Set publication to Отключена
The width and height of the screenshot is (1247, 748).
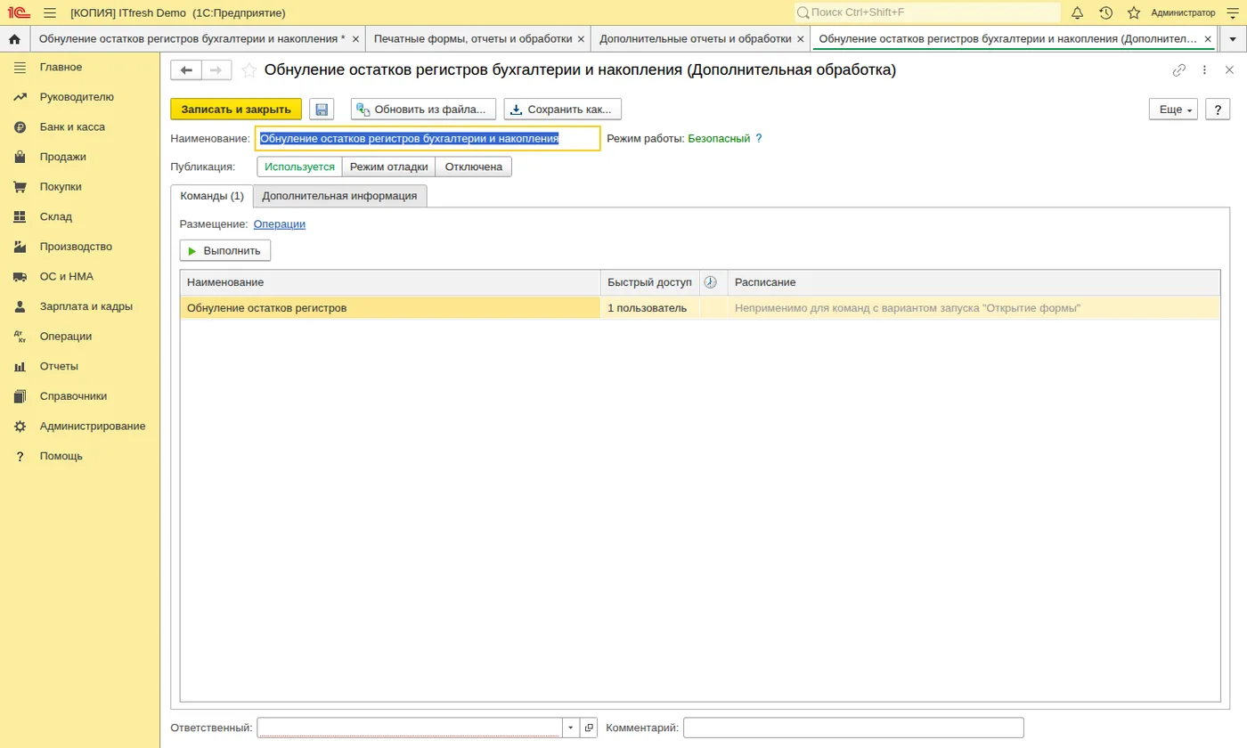pyautogui.click(x=474, y=167)
